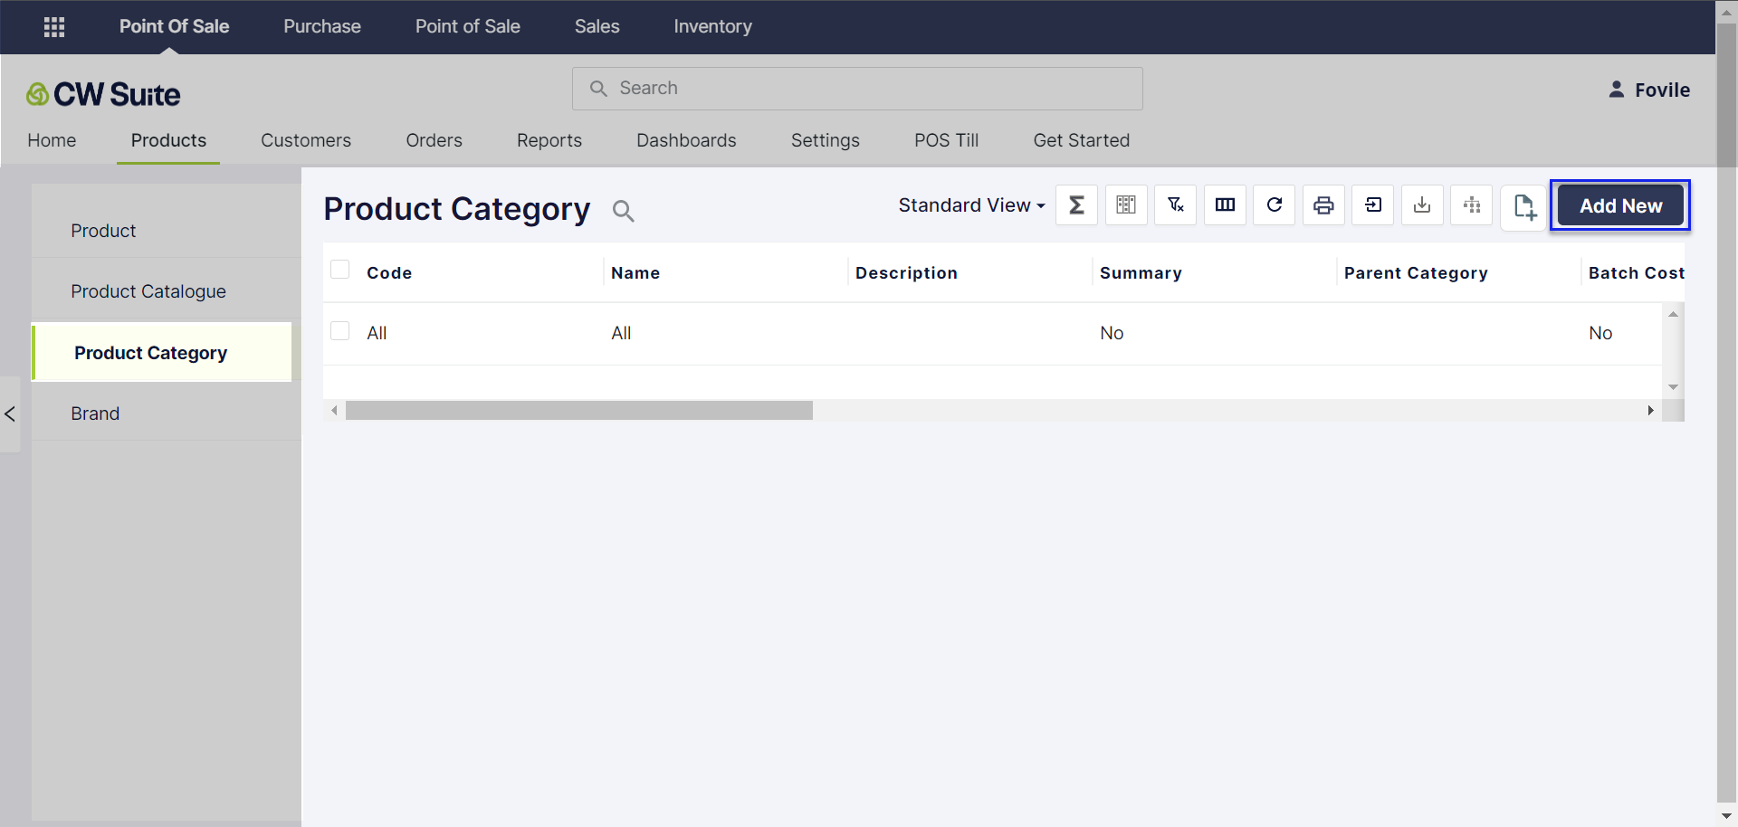Click the horizontal scrollbar under the table

click(x=579, y=411)
